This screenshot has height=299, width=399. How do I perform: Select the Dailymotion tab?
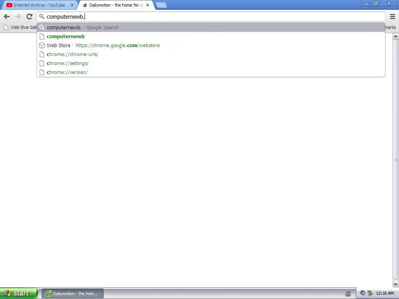pos(116,5)
